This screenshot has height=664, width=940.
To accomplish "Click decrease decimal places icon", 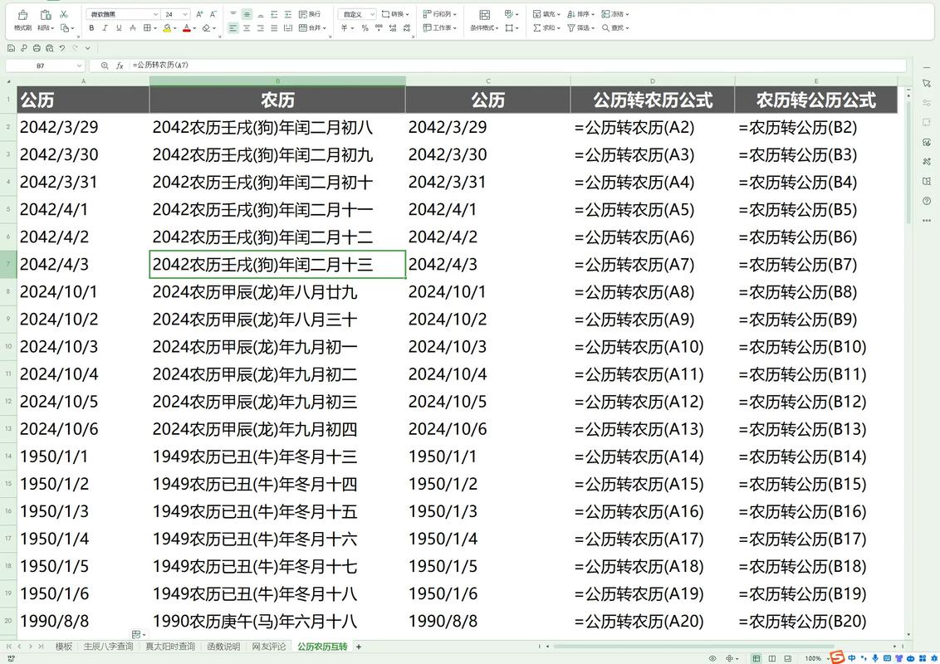I will (x=406, y=27).
